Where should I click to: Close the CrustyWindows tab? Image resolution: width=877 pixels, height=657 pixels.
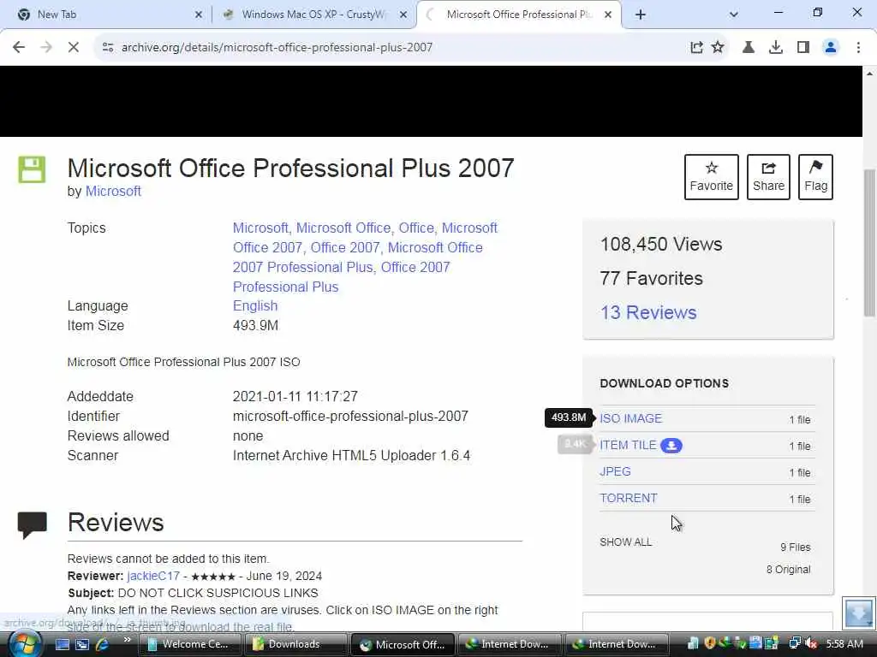point(403,15)
